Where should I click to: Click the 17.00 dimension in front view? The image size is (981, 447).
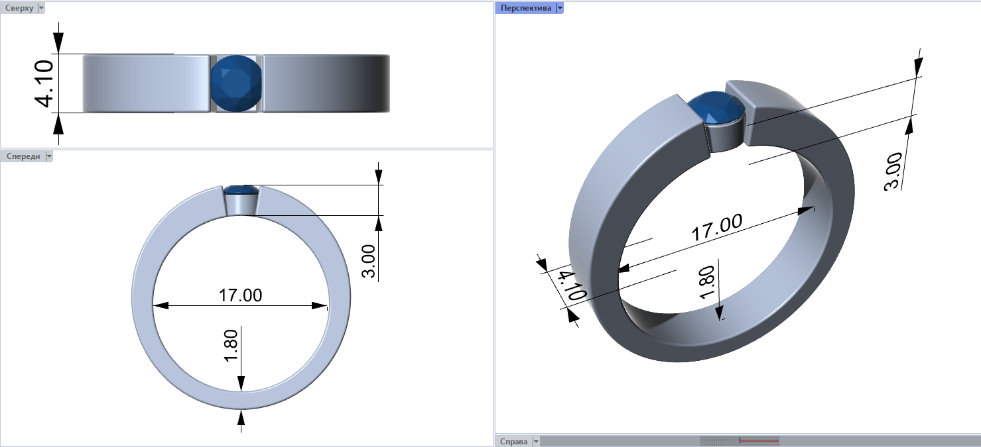pos(240,295)
